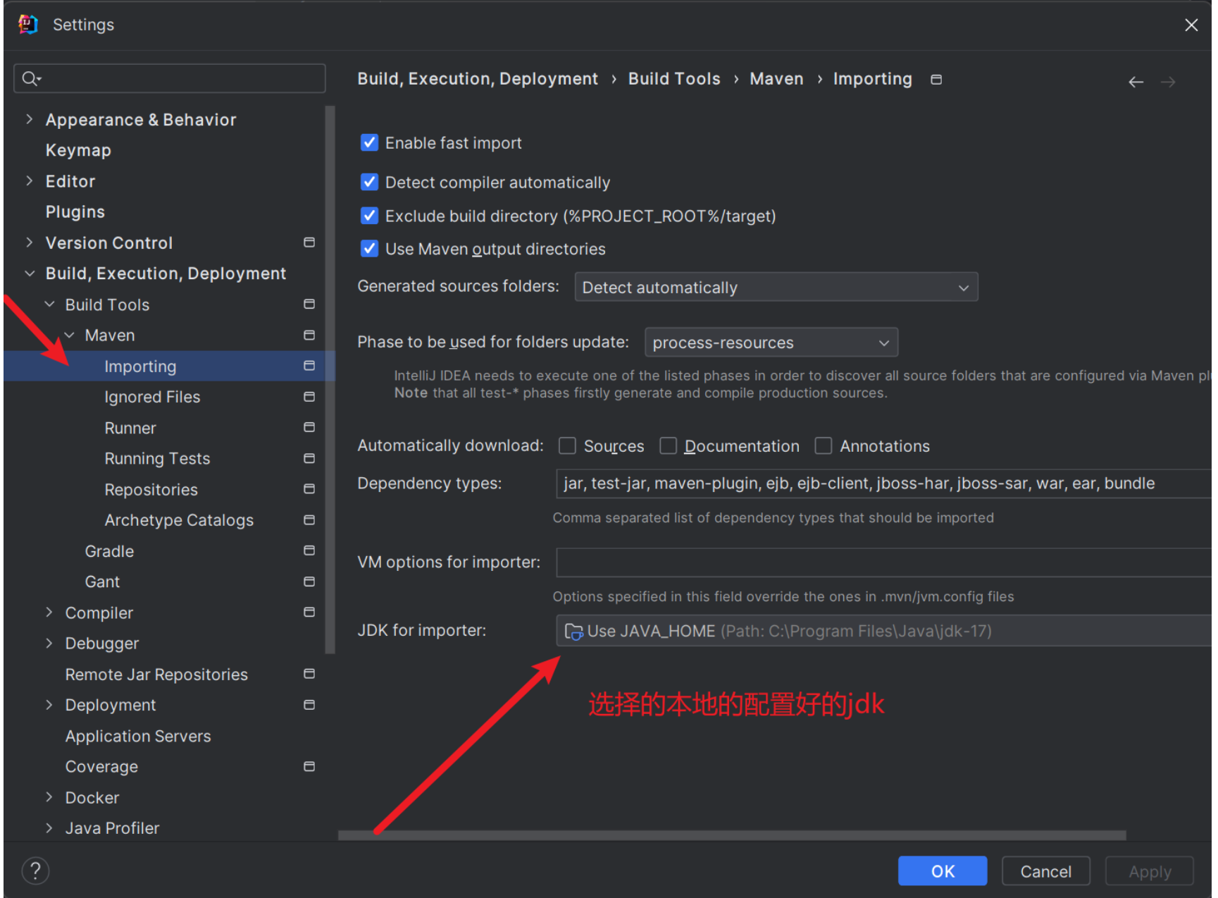This screenshot has height=898, width=1218.
Task: Click the vertical scrollbar of the settings tree
Action: click(x=330, y=379)
